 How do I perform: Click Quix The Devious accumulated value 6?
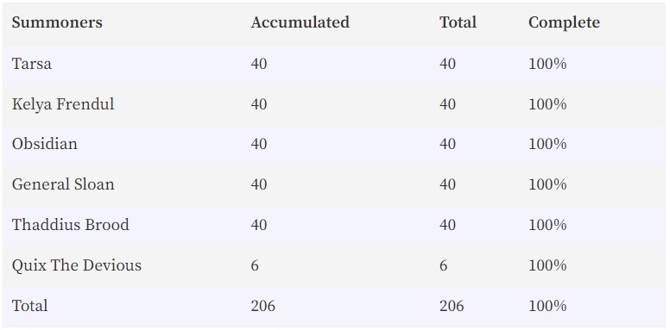[x=255, y=265]
